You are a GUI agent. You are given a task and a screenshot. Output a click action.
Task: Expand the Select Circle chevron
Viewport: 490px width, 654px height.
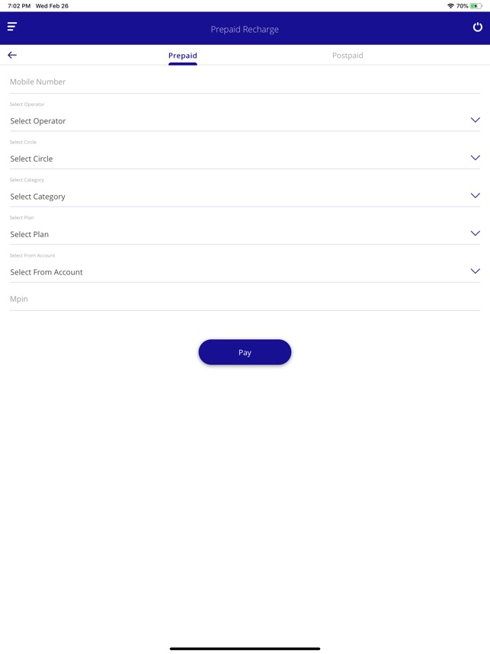pos(475,158)
